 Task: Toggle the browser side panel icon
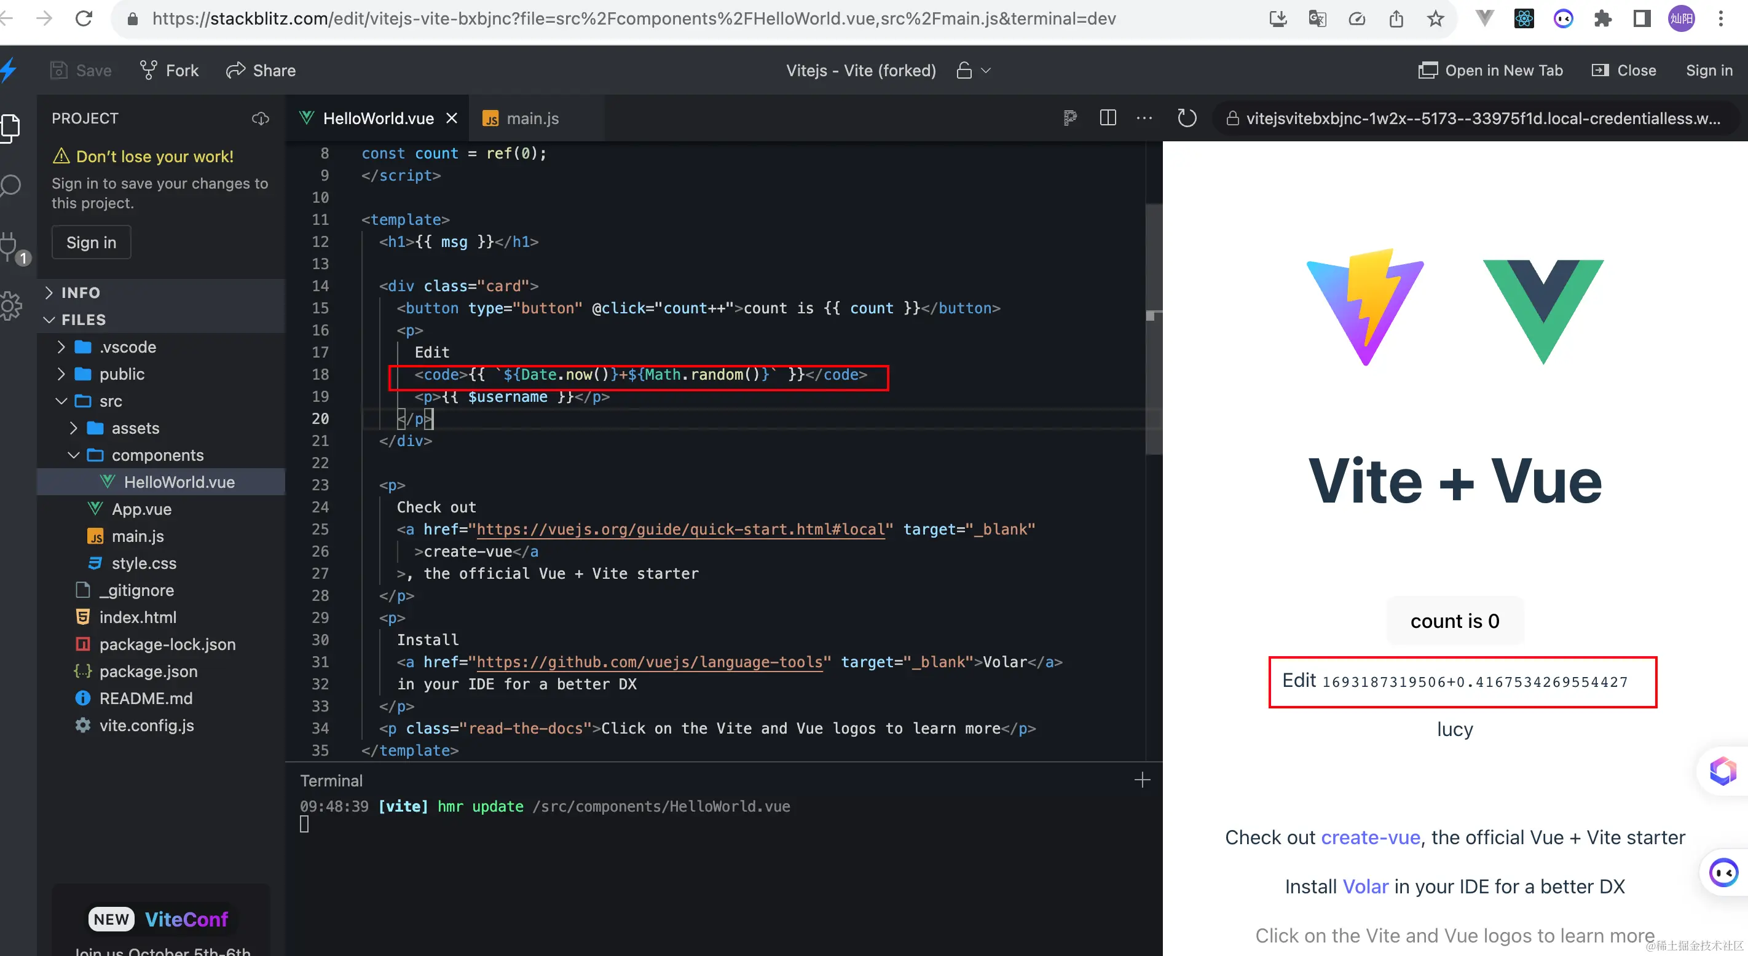(x=1642, y=18)
